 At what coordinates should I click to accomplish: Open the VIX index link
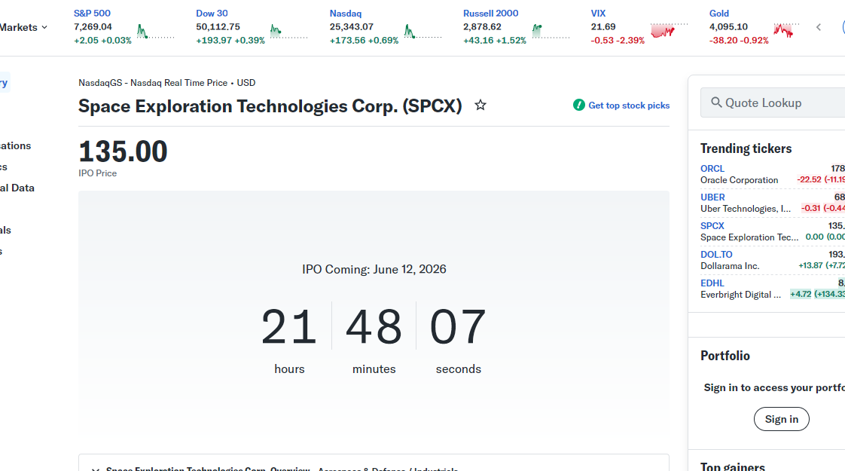click(x=598, y=13)
